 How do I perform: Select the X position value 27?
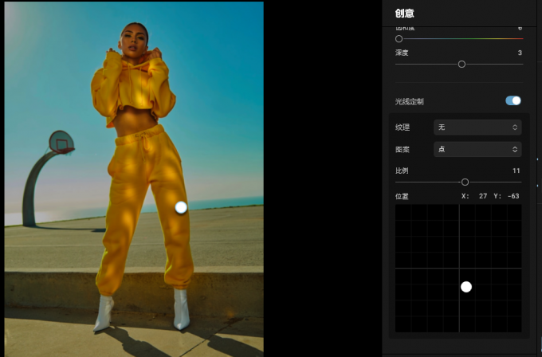pos(483,196)
